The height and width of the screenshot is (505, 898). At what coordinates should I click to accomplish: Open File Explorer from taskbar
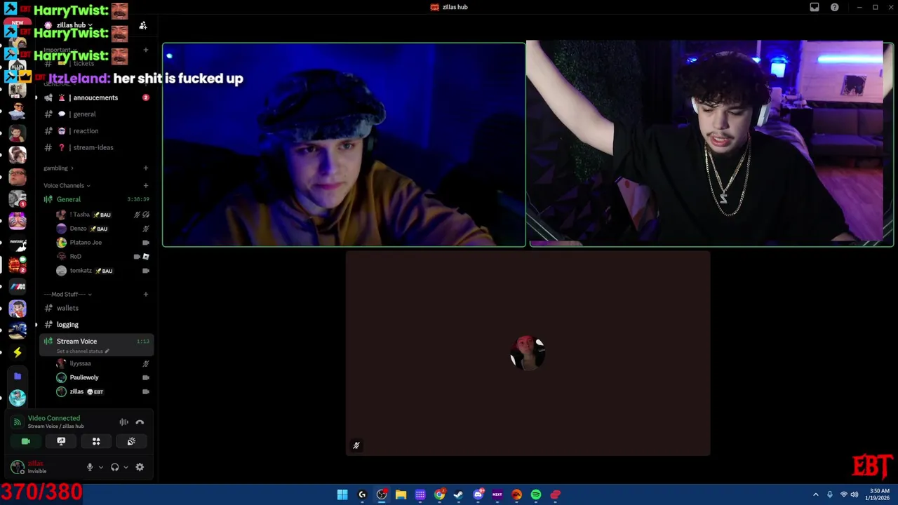click(401, 494)
